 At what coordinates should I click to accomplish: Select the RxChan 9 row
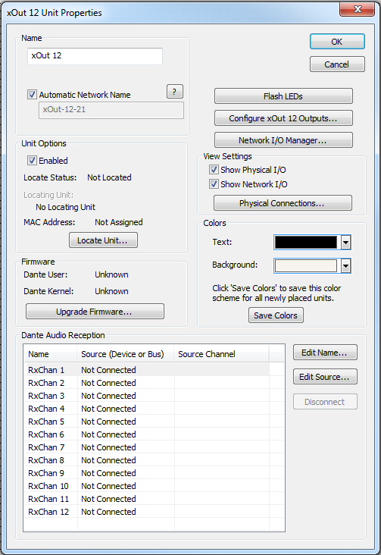[147, 473]
